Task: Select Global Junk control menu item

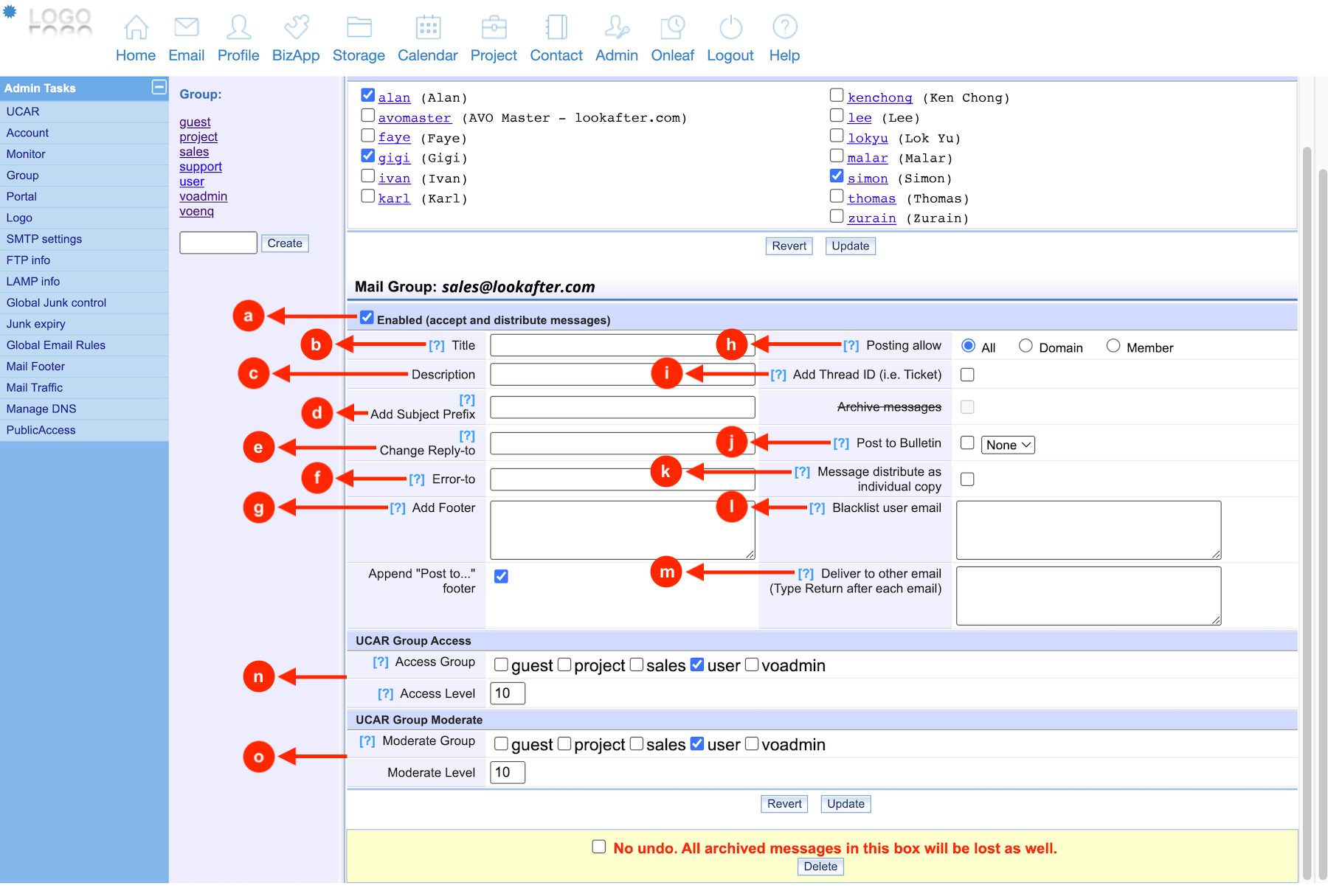Action: 56,302
